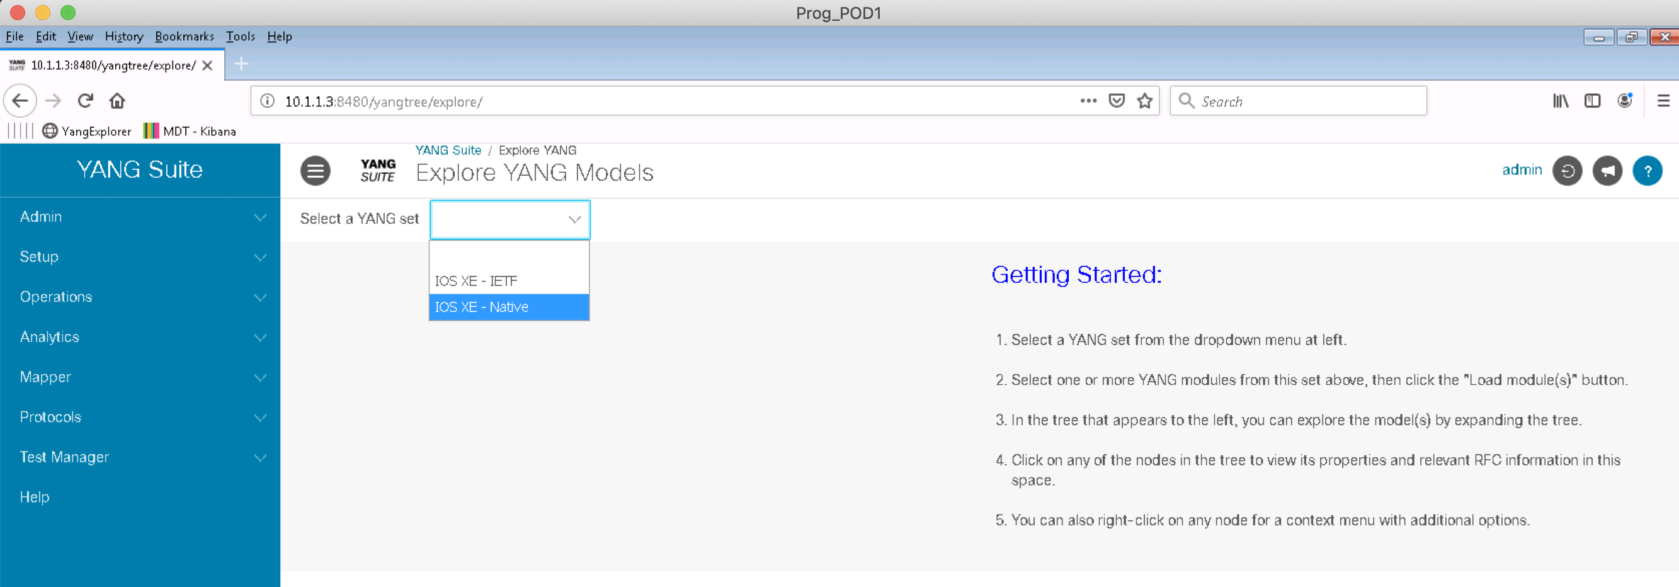Expand the Operations sidebar section
The height and width of the screenshot is (587, 1679).
tap(140, 297)
